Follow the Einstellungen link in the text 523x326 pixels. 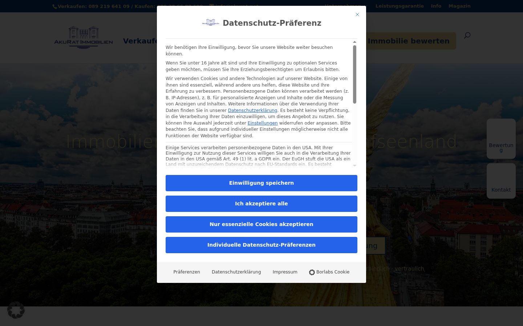263,123
